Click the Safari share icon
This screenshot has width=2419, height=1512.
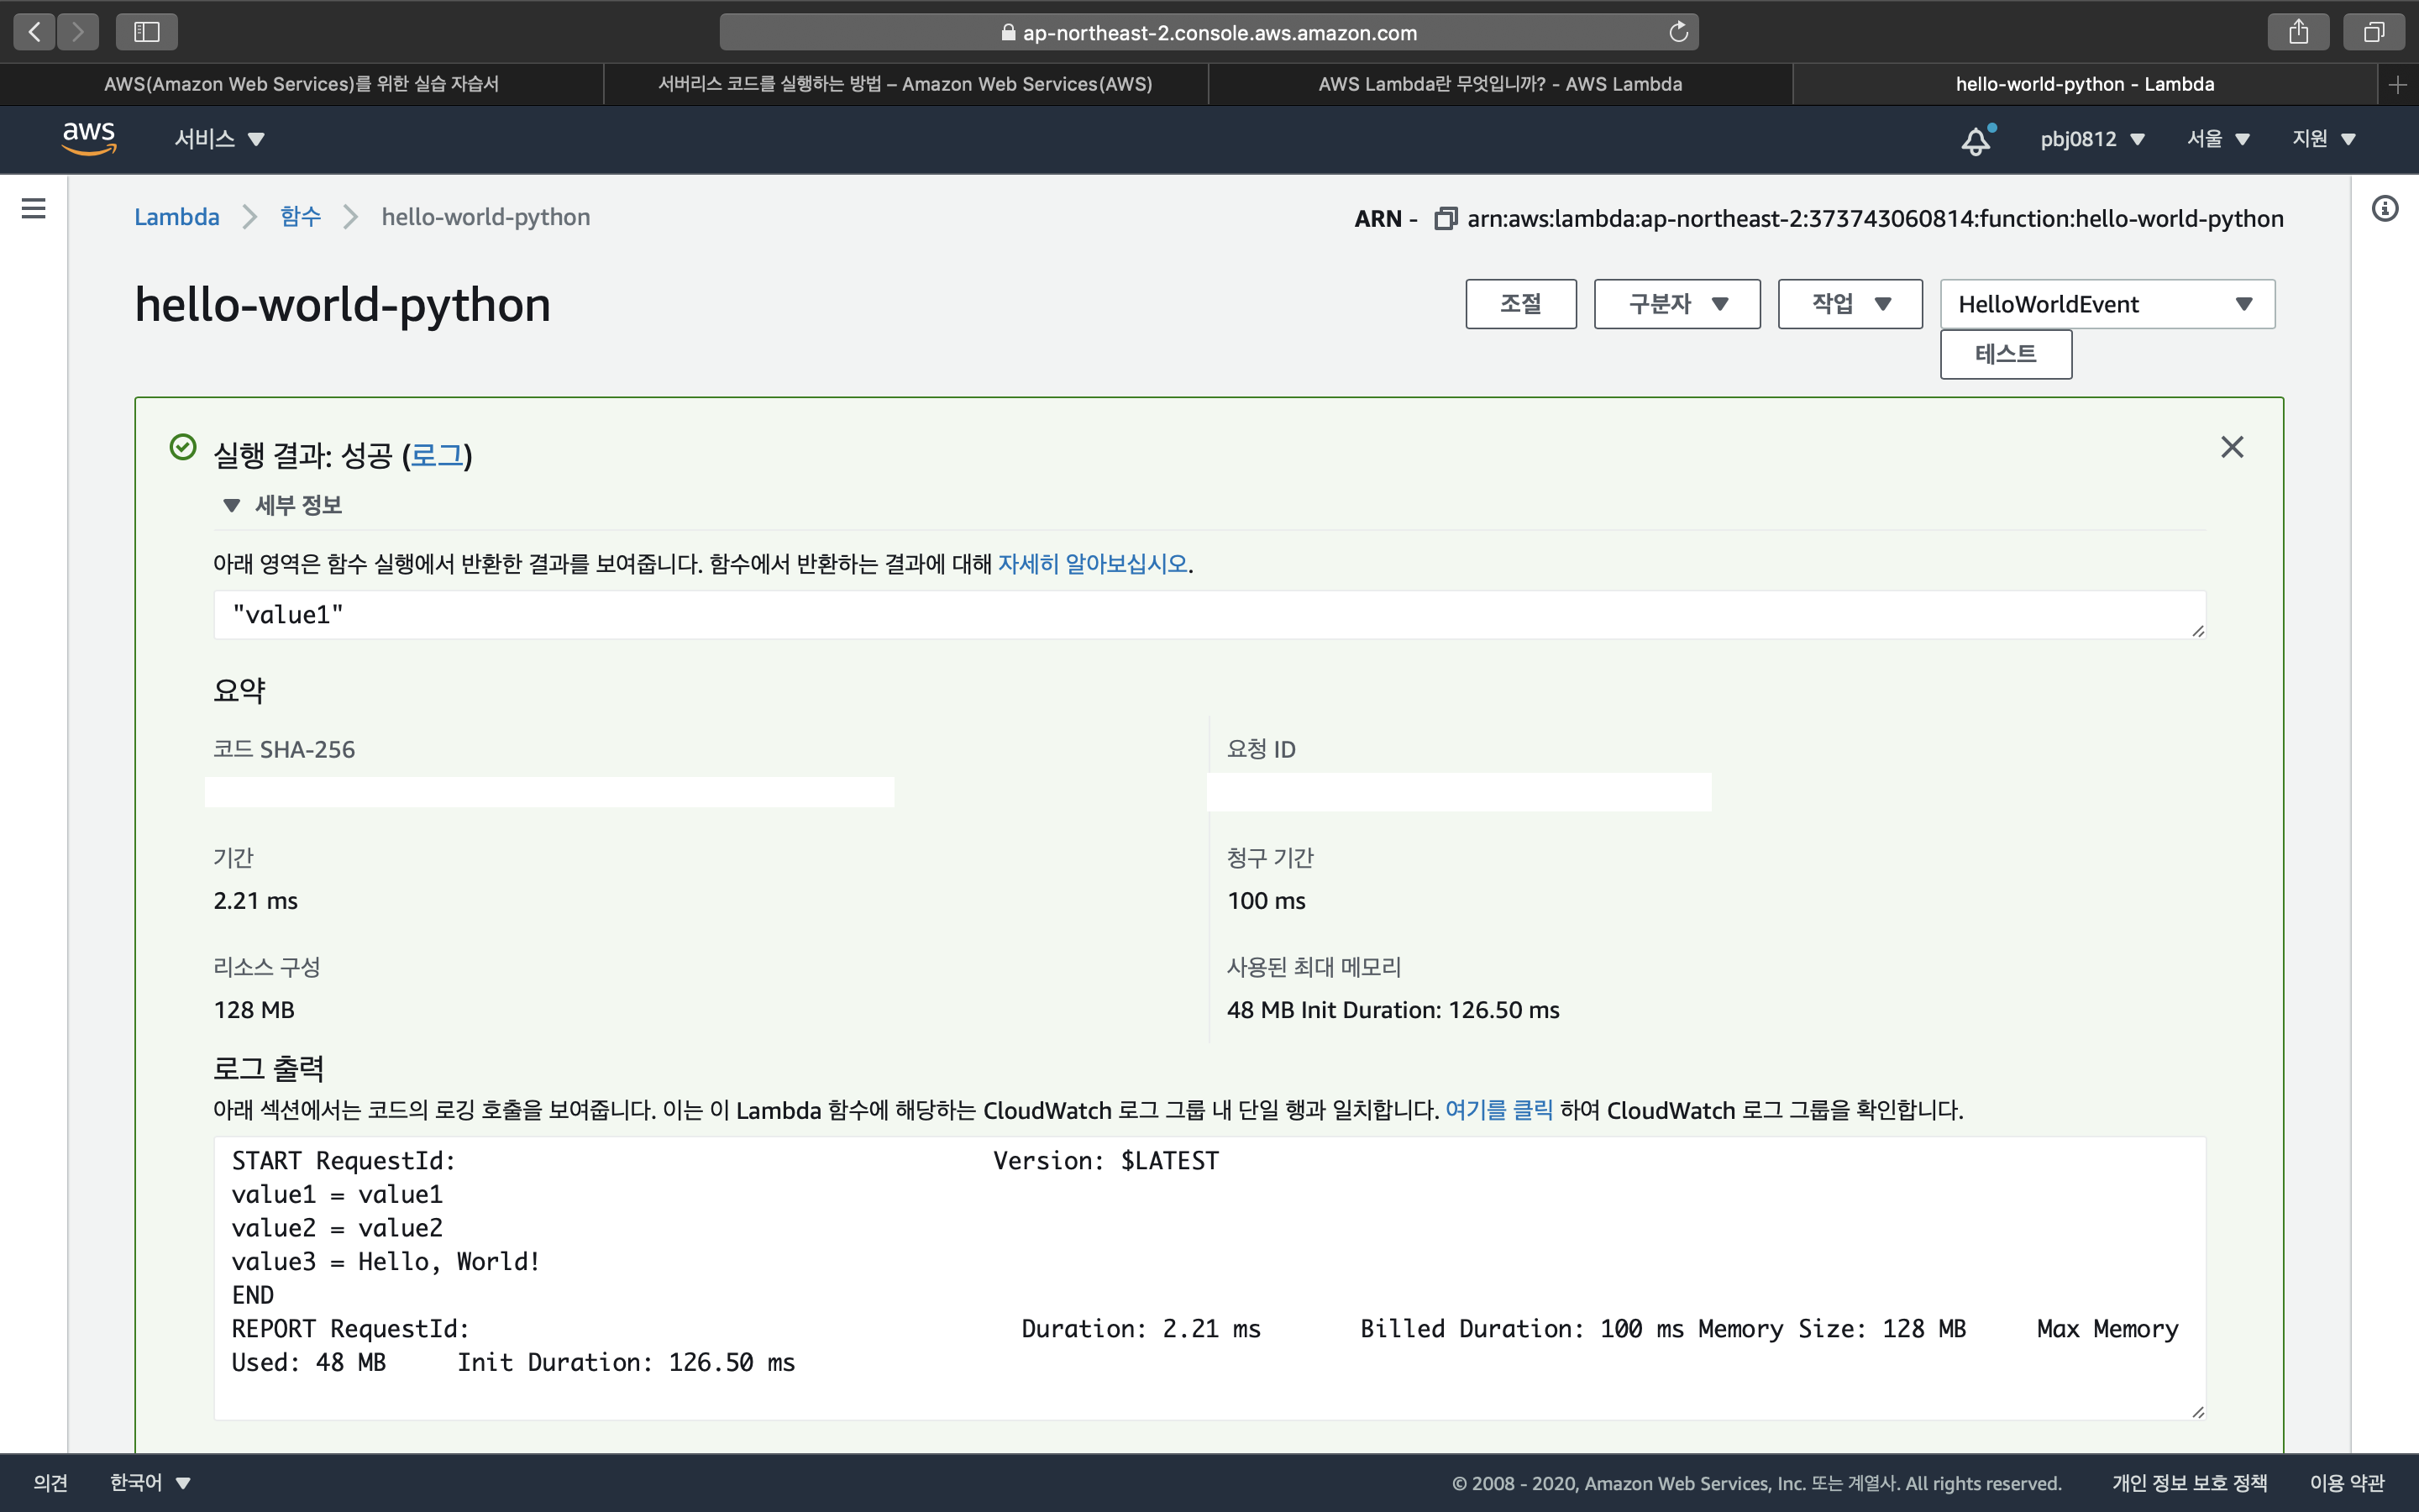(2298, 32)
